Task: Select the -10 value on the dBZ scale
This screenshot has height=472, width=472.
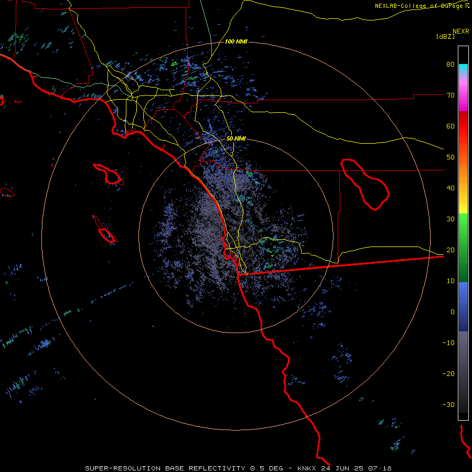Action: [448, 343]
